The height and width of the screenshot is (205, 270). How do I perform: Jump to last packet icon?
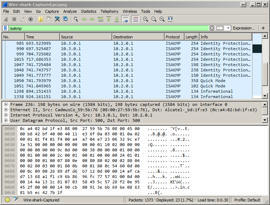point(117,19)
